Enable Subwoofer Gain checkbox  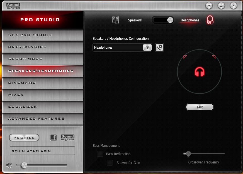(x=110, y=163)
